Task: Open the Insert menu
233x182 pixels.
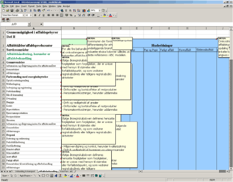Action: pos(24,6)
